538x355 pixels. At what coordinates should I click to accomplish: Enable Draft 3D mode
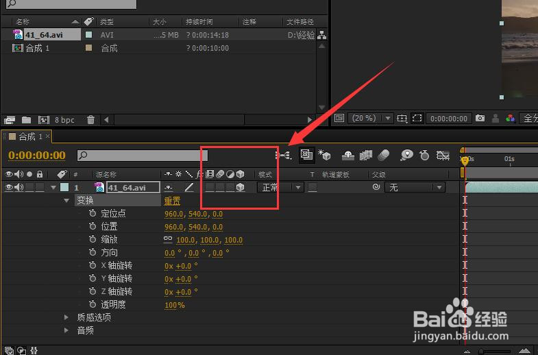[324, 155]
